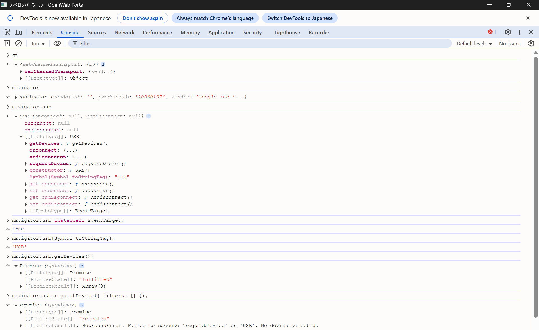Screen dimensions: 539x330
Task: Open the top JavaScript context dropdown
Action: pos(38,44)
